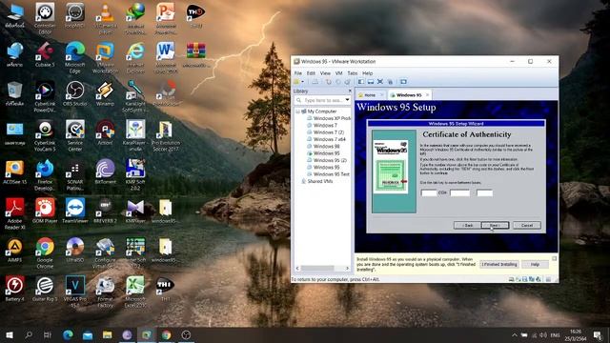Click the I Finished Installing button
610x343 pixels.
click(499, 265)
